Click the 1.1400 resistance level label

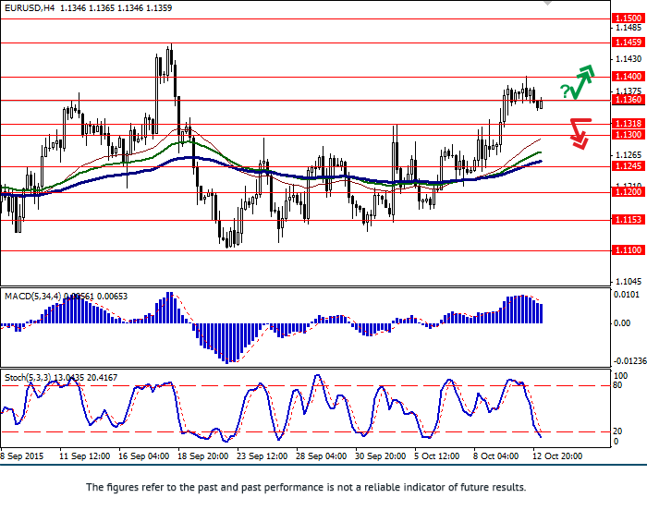(628, 77)
